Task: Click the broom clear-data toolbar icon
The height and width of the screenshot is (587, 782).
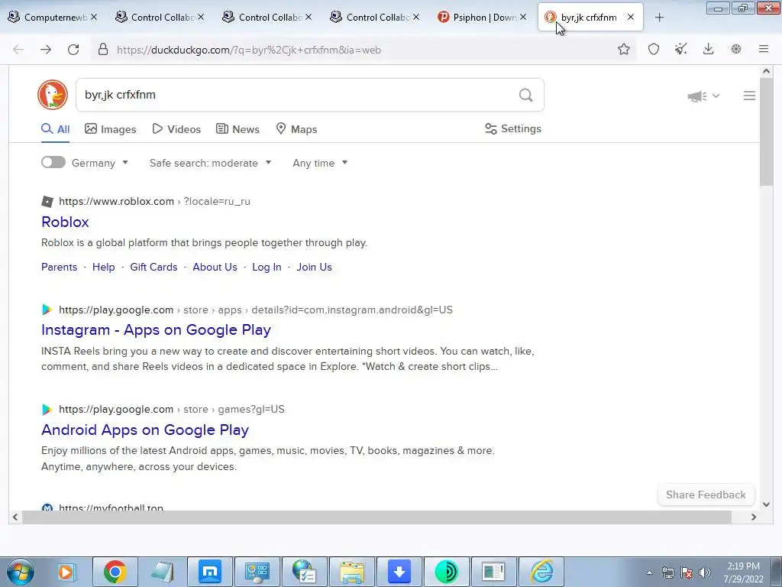Action: tap(680, 49)
